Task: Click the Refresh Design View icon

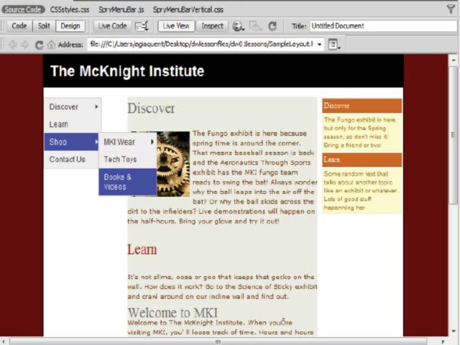Action: (272, 26)
